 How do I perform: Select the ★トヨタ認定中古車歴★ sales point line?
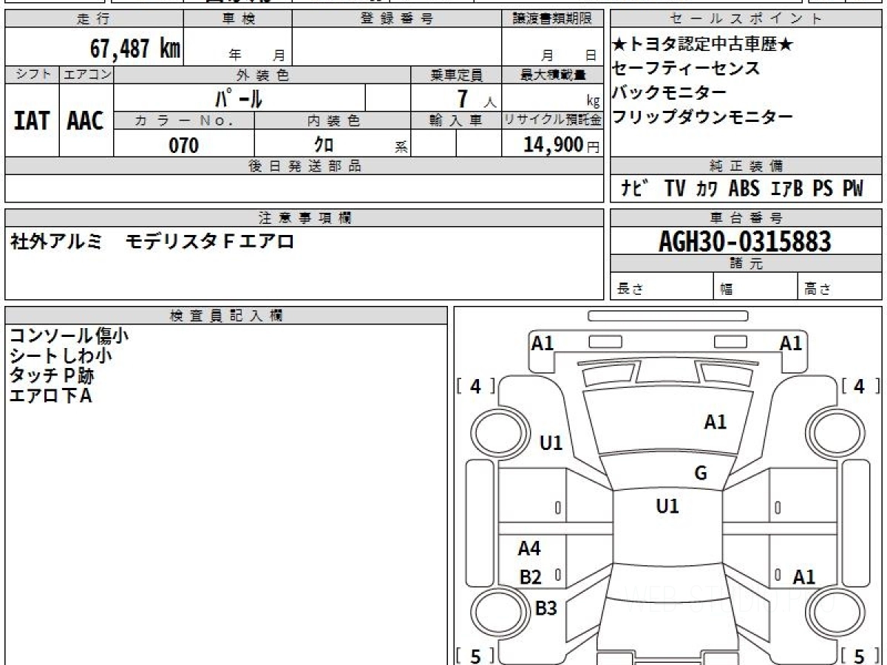tap(703, 44)
